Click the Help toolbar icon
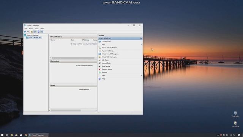 pyautogui.click(x=38, y=32)
